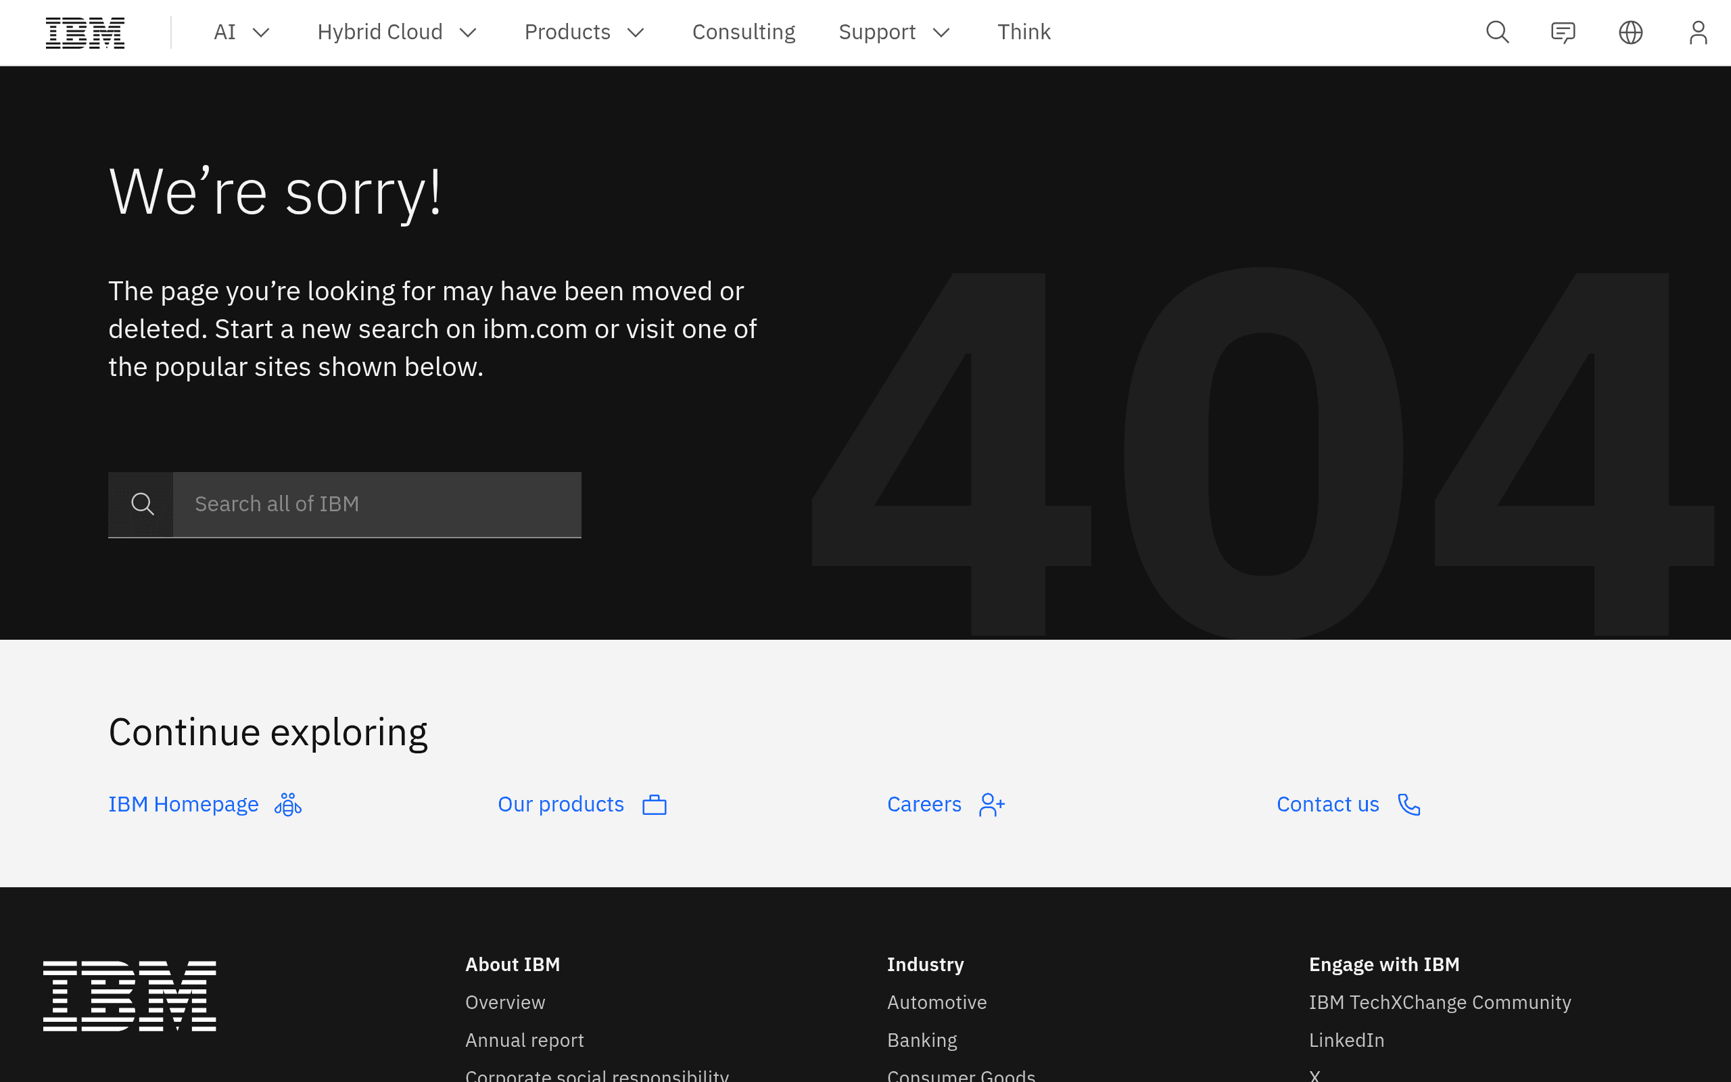The width and height of the screenshot is (1731, 1082).
Task: Open the IBM TechXChange Community link
Action: pyautogui.click(x=1440, y=1002)
